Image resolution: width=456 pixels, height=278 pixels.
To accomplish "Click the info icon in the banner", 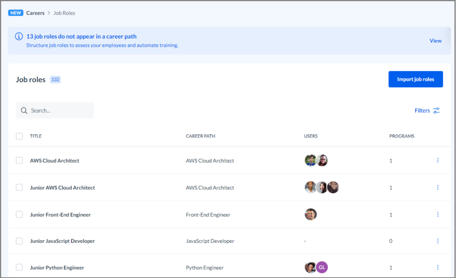I will pos(19,37).
